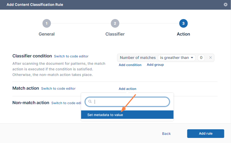Open the "is greather than" operator dropdown
This screenshot has height=143, width=231.
(177, 58)
